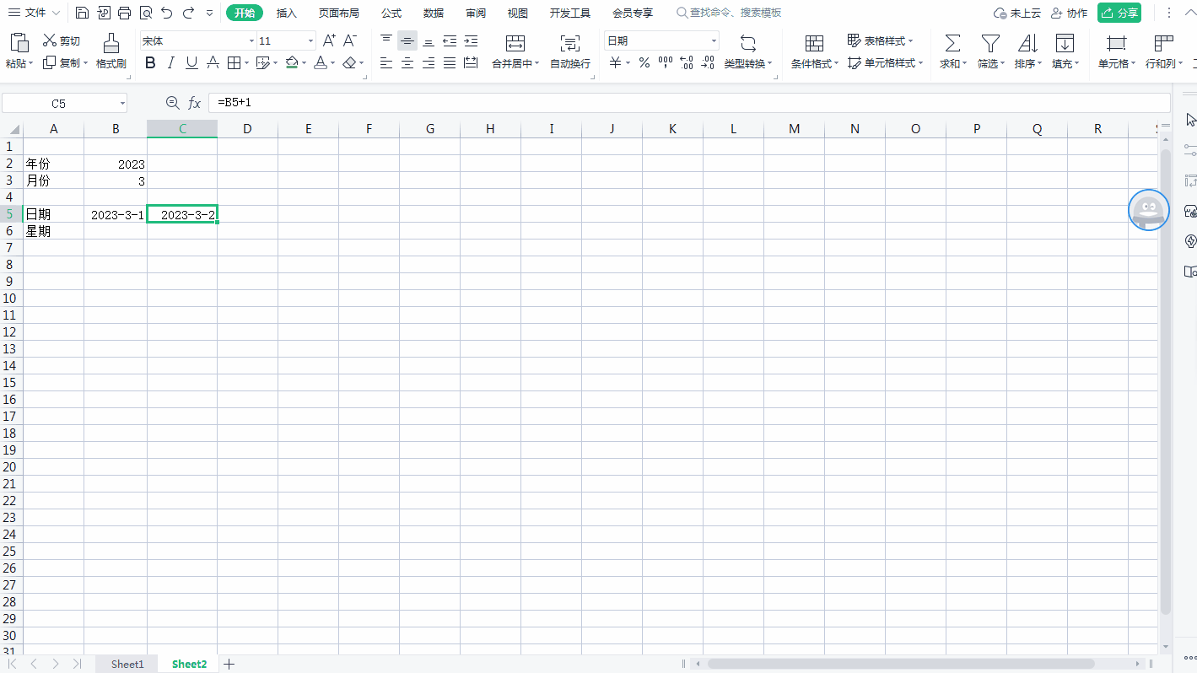1197x673 pixels.
Task: Open the 文件 file menu
Action: pos(34,13)
